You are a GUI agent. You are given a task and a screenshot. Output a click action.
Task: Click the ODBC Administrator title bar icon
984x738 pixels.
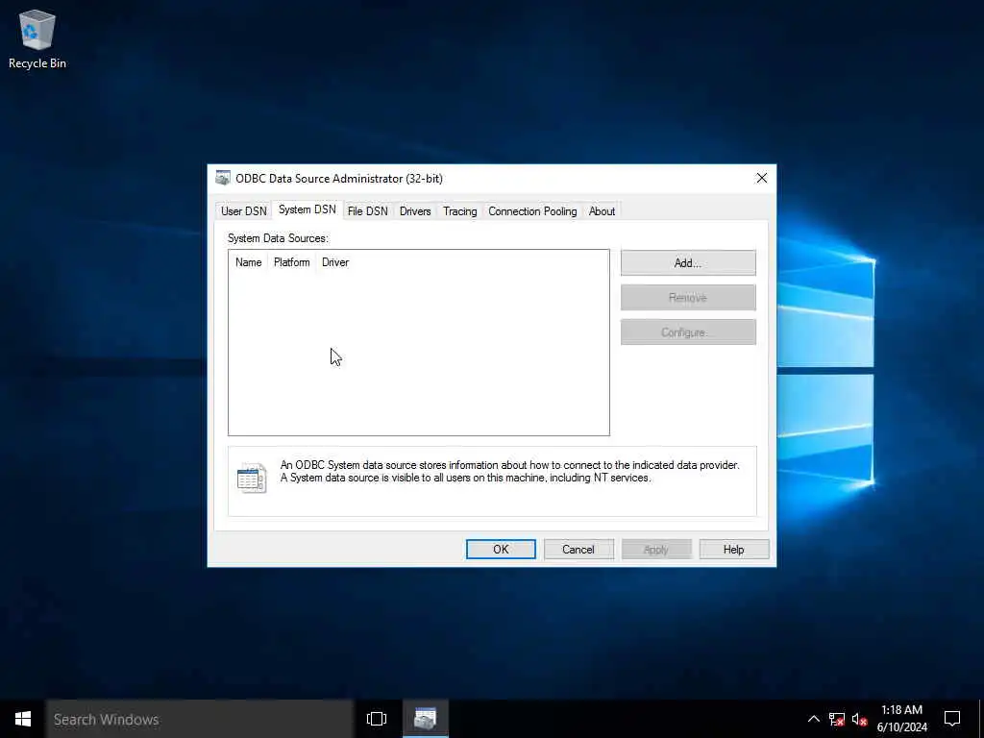pos(222,178)
